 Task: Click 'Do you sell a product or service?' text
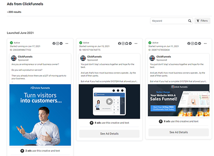(x=27, y=70)
